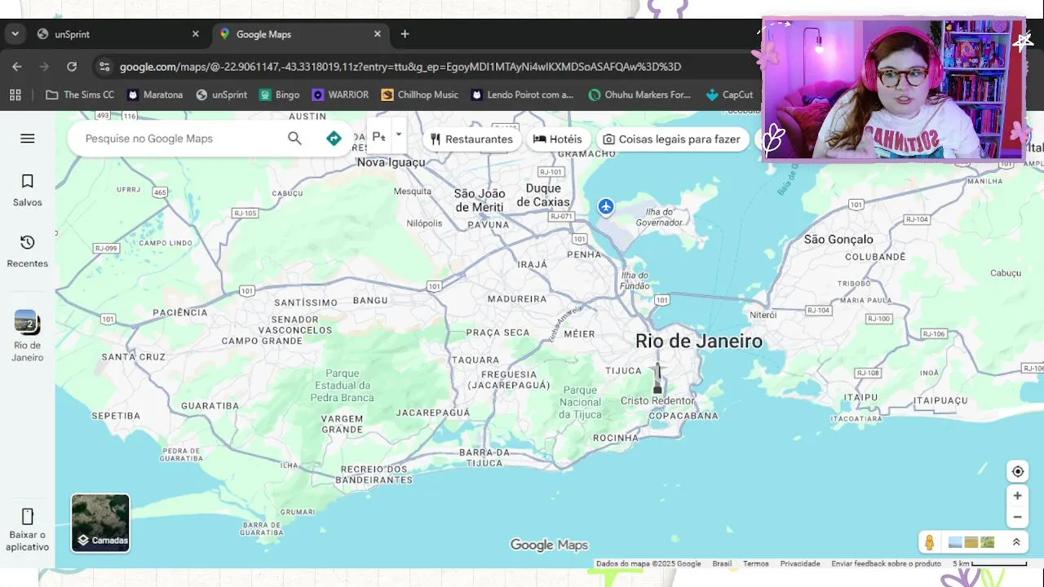
Task: Click the Itaipuaçu map label
Action: (x=940, y=400)
